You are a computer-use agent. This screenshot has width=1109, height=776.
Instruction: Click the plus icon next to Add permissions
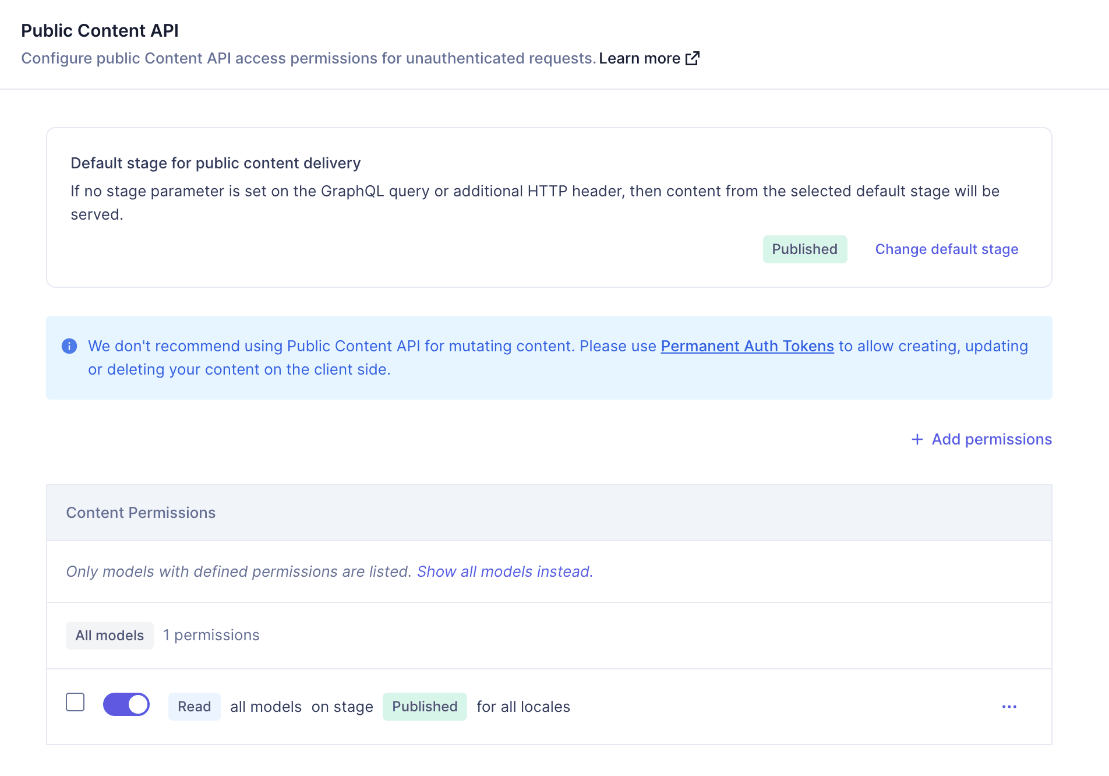[x=917, y=439]
